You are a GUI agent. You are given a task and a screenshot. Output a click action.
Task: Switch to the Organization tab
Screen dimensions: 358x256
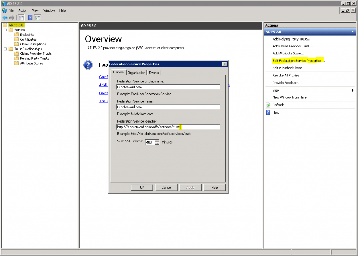137,73
